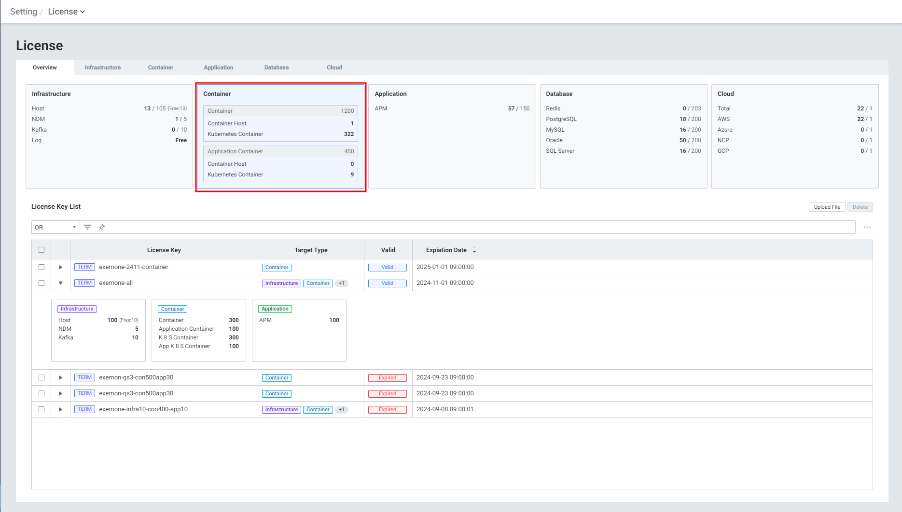Check the exemone-2411-container row checkbox
The image size is (902, 512).
click(x=42, y=267)
